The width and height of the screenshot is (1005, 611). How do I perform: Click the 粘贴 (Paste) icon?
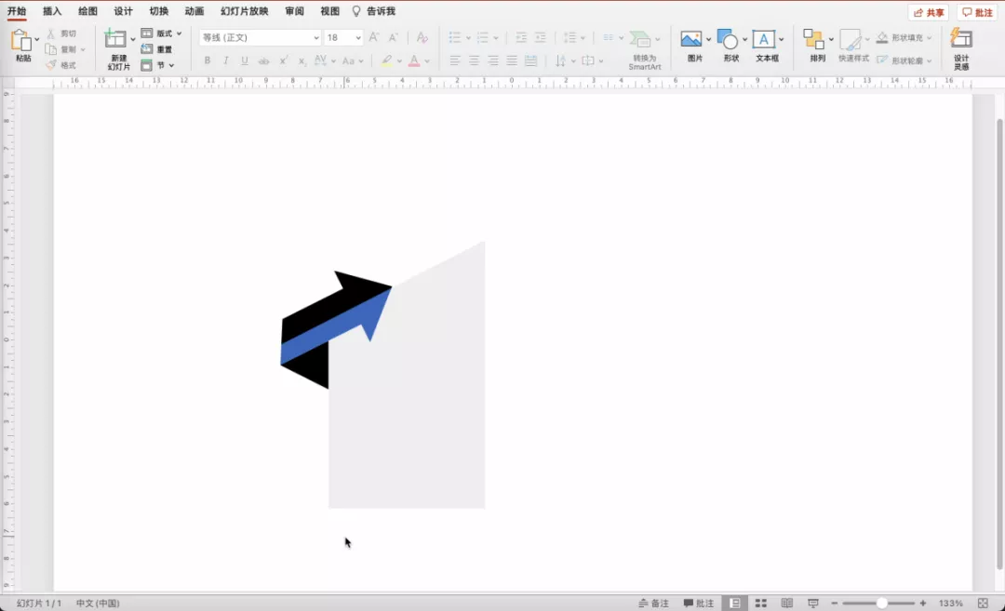[x=21, y=40]
